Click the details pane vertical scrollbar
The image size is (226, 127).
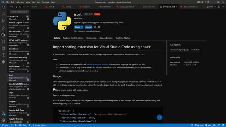coord(167,58)
